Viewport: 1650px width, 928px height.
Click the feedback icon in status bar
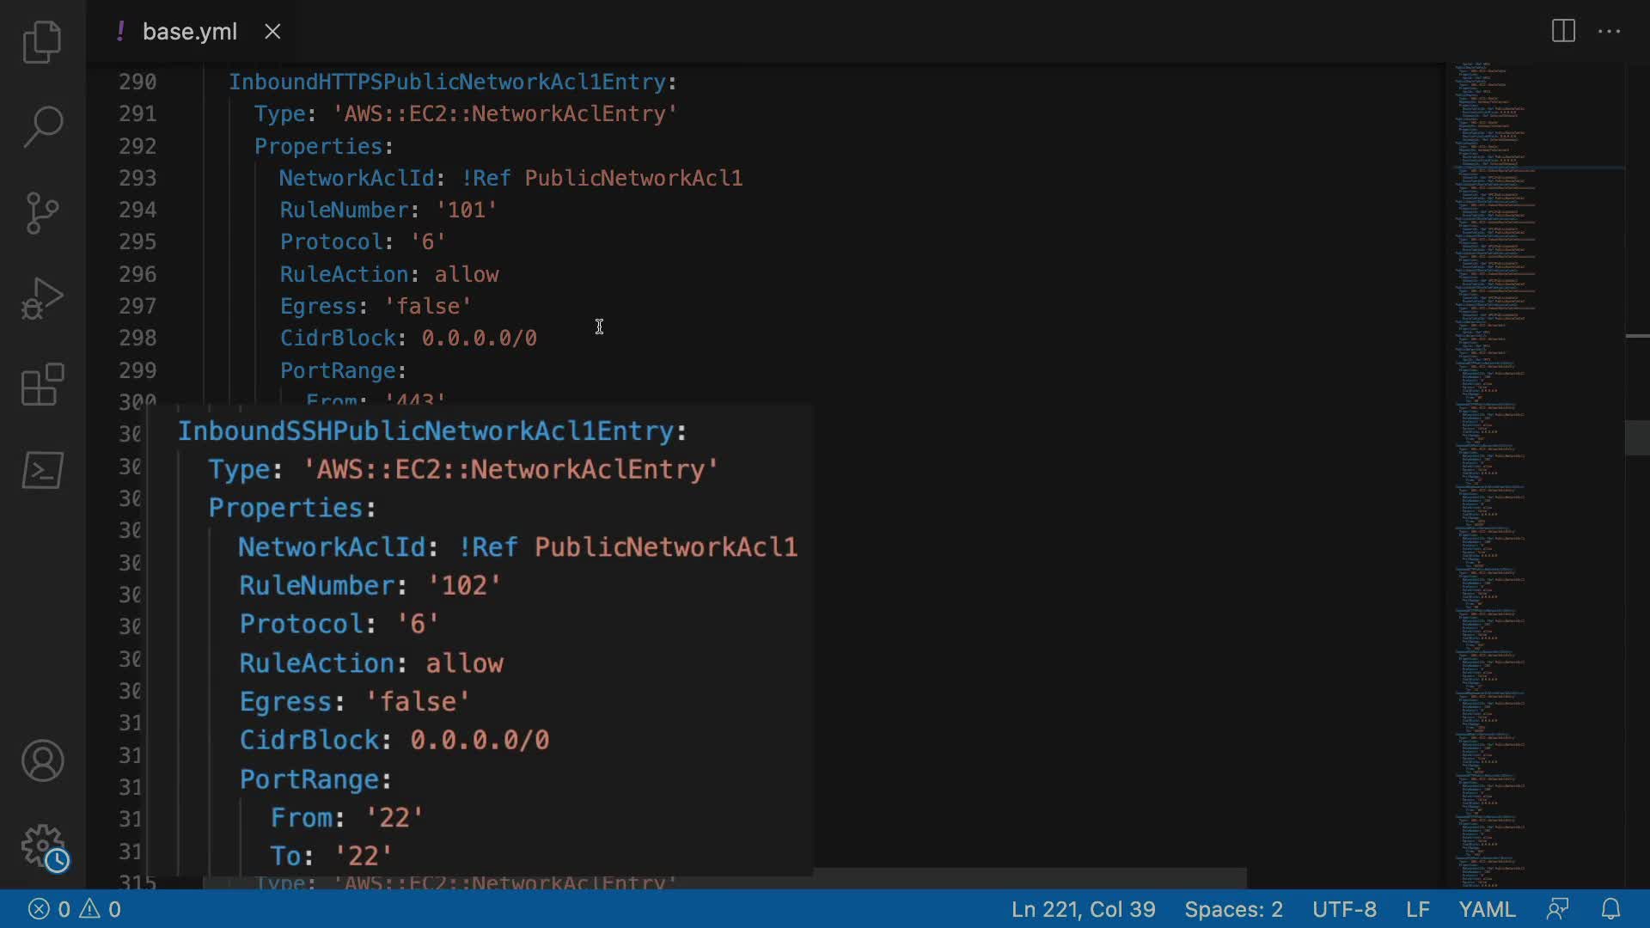point(1557,909)
